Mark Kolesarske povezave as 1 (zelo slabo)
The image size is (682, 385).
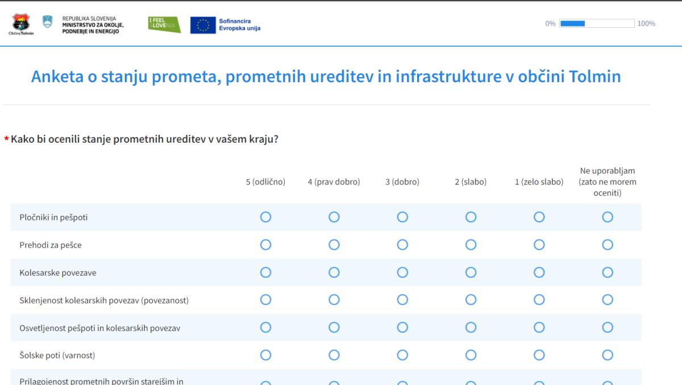coord(539,272)
